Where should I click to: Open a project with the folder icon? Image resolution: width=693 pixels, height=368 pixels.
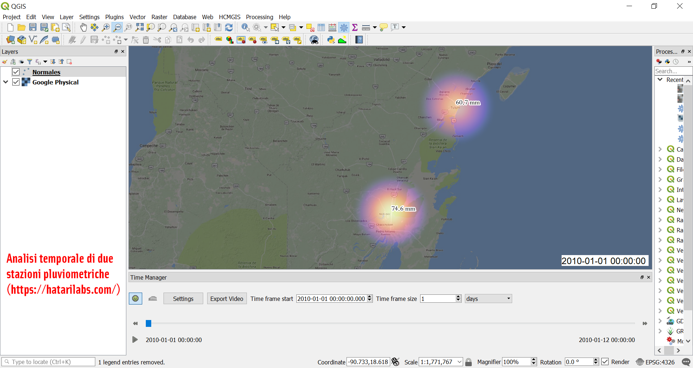tap(22, 27)
